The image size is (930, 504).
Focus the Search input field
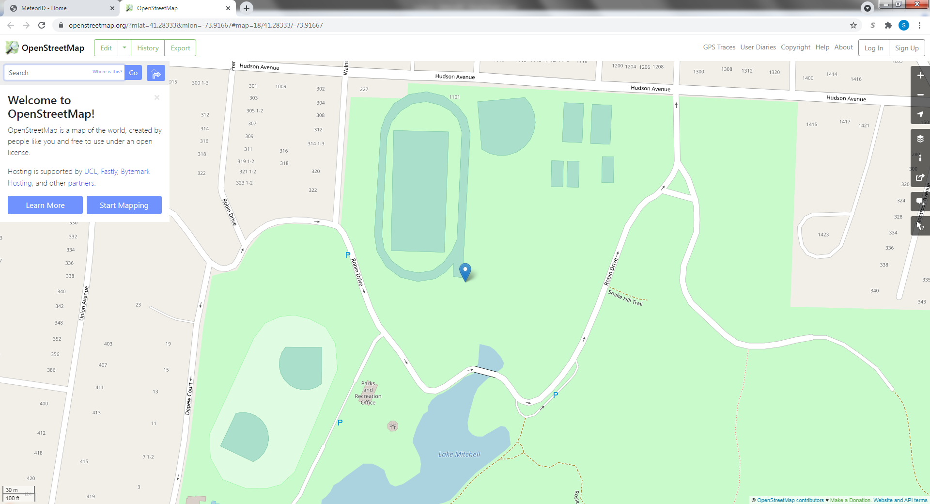48,73
